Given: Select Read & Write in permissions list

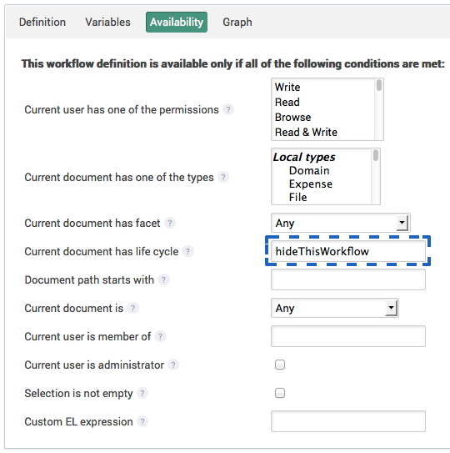Looking at the screenshot, I should click(x=306, y=133).
